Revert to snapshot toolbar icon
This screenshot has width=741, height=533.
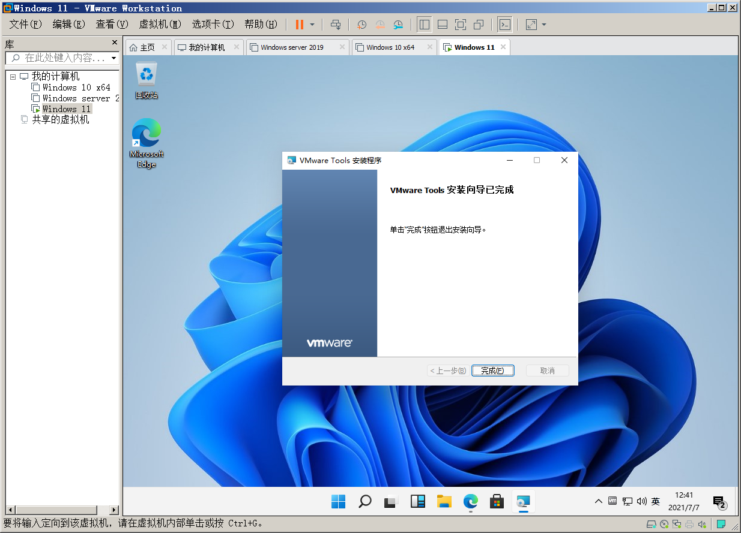[x=380, y=25]
